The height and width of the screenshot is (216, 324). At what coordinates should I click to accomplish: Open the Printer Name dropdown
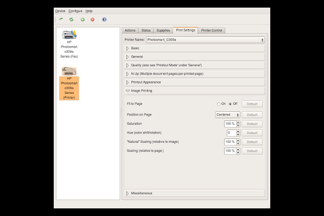point(205,40)
